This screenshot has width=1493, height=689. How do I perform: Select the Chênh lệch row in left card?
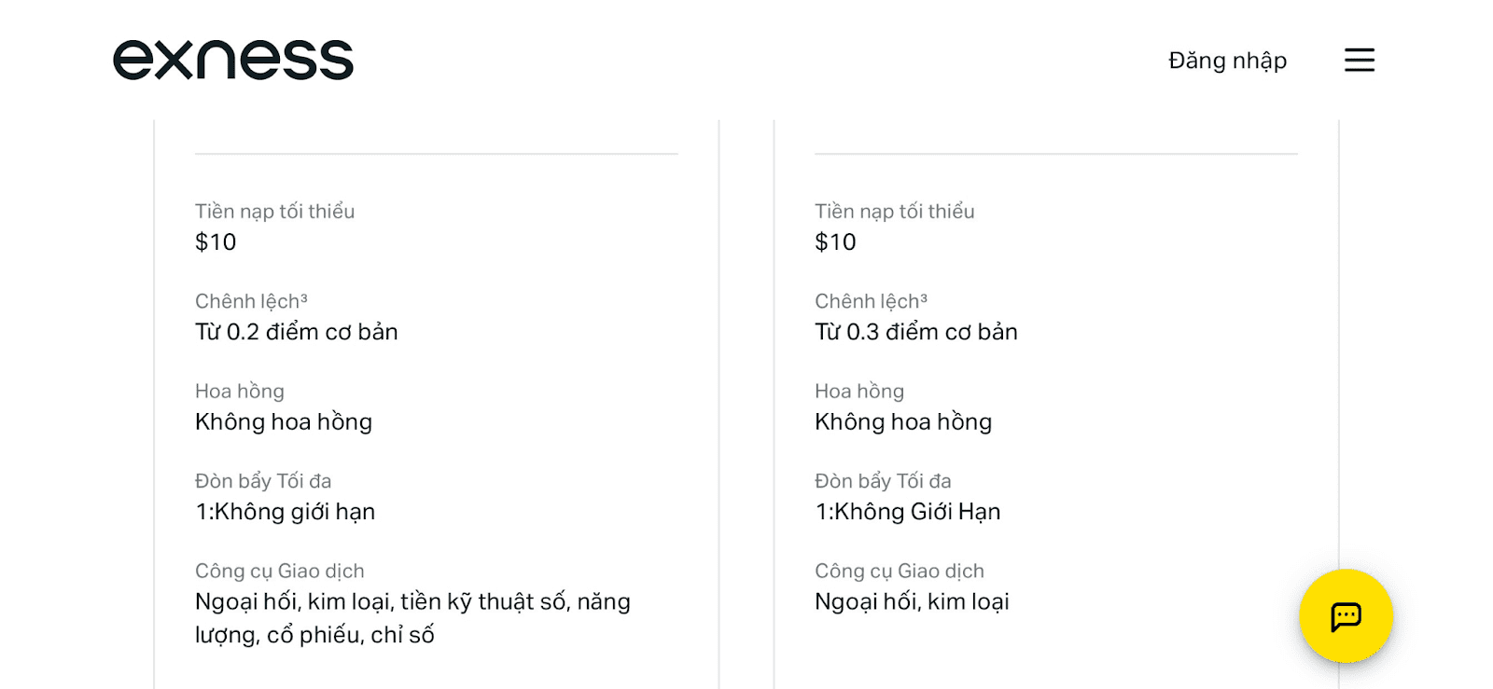click(252, 300)
